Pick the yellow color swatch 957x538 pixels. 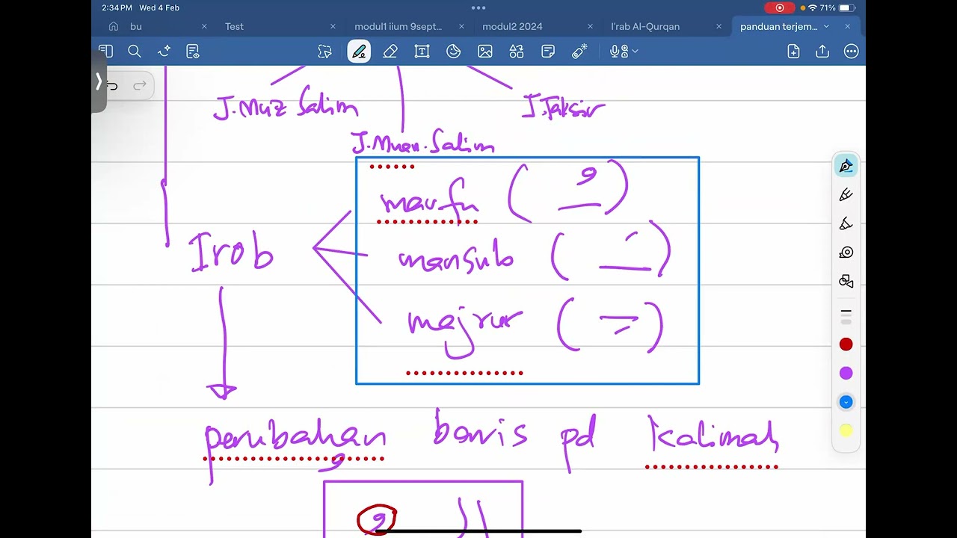pos(846,430)
